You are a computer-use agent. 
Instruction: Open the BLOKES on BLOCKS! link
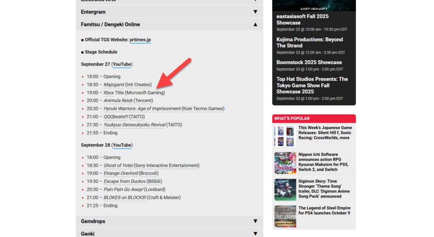click(x=125, y=198)
